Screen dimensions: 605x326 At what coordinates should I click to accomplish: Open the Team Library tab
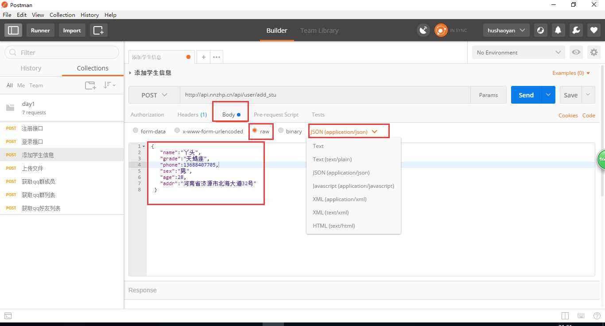pos(319,31)
